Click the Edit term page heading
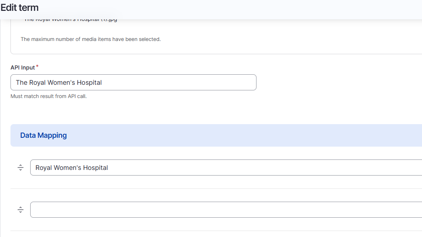This screenshot has width=422, height=237. (x=19, y=8)
